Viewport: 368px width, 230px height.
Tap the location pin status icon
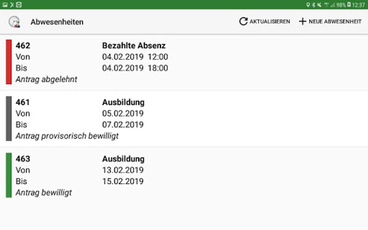pos(308,5)
